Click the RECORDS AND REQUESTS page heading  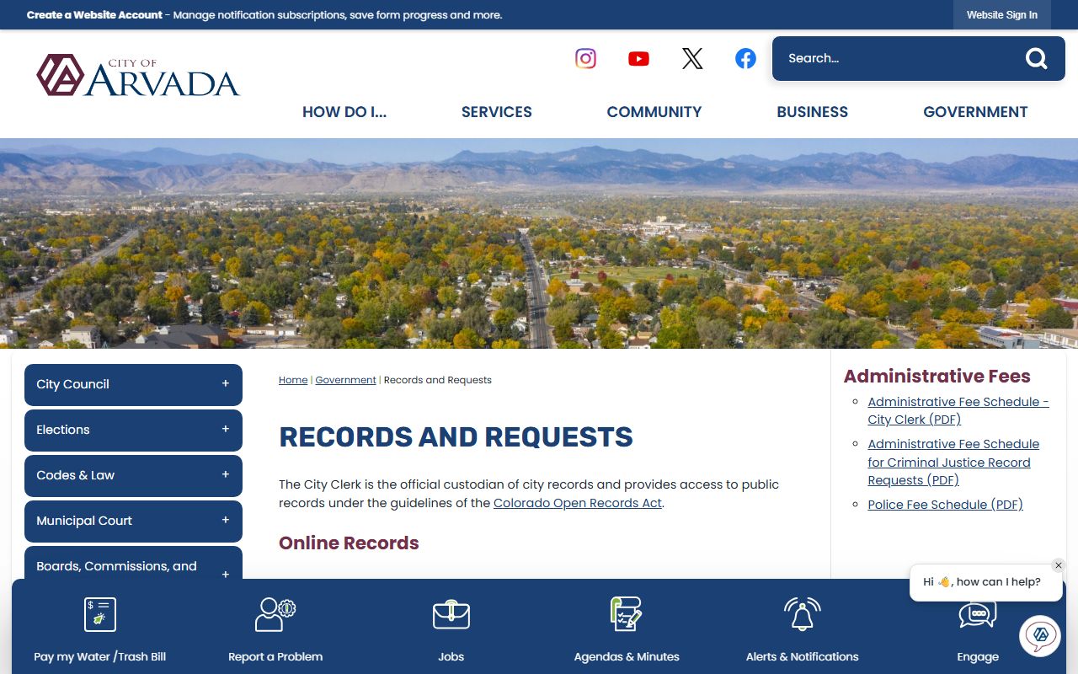pyautogui.click(x=456, y=437)
